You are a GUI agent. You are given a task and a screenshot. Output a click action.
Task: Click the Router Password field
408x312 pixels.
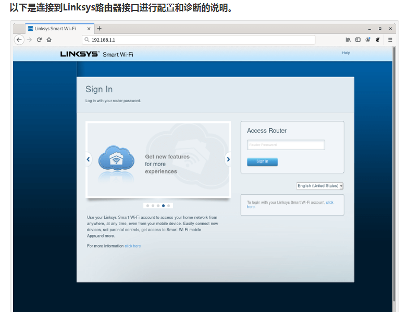[286, 145]
